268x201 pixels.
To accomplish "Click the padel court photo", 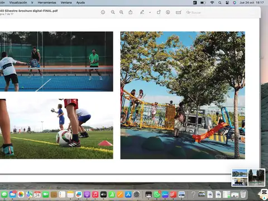I will click(x=56, y=61).
